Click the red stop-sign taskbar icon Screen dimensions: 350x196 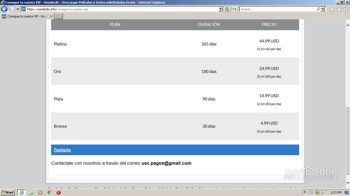pyautogui.click(x=59, y=192)
